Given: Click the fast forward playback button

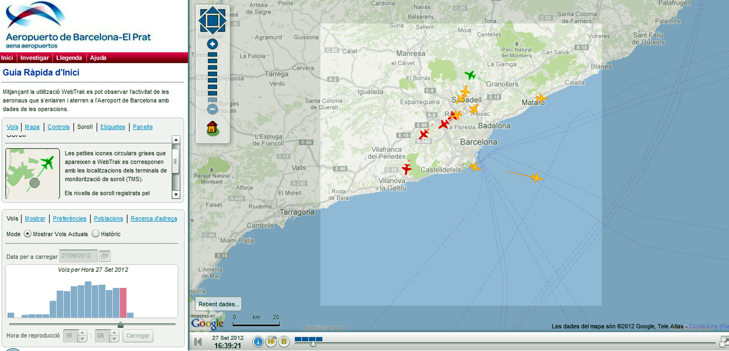Looking at the screenshot, I should 271,341.
